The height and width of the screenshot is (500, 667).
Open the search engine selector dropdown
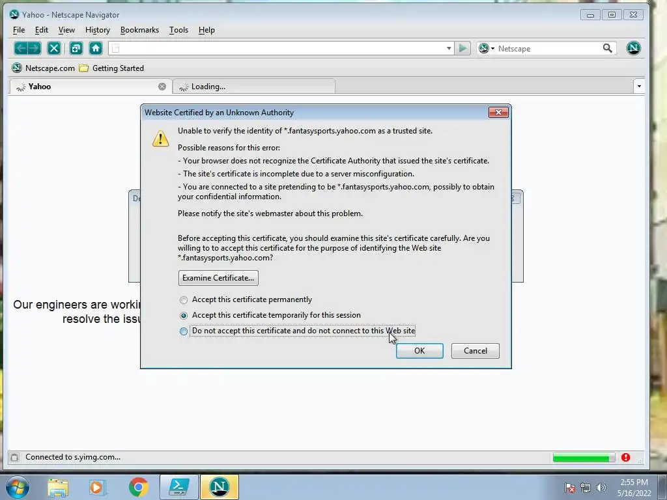pos(486,48)
